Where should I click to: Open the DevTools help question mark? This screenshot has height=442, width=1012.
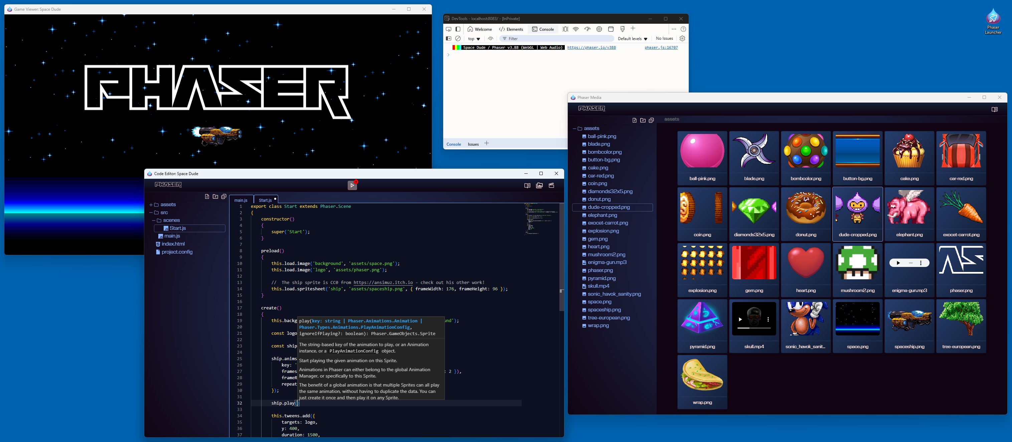coord(683,29)
